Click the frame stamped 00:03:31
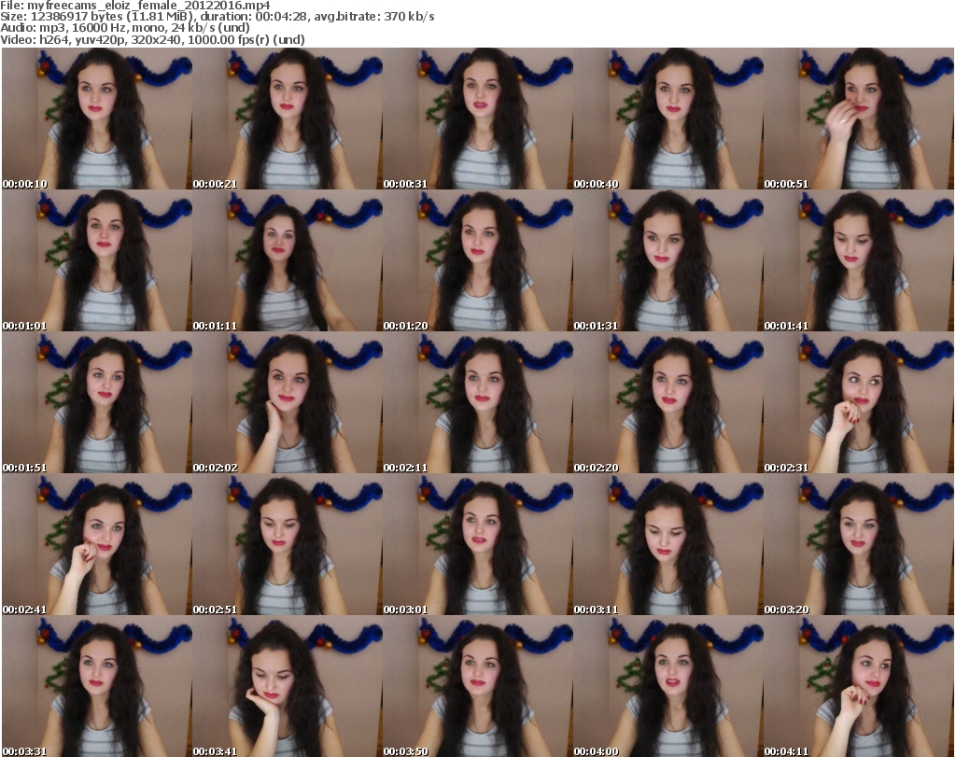This screenshot has height=757, width=956. tap(97, 686)
